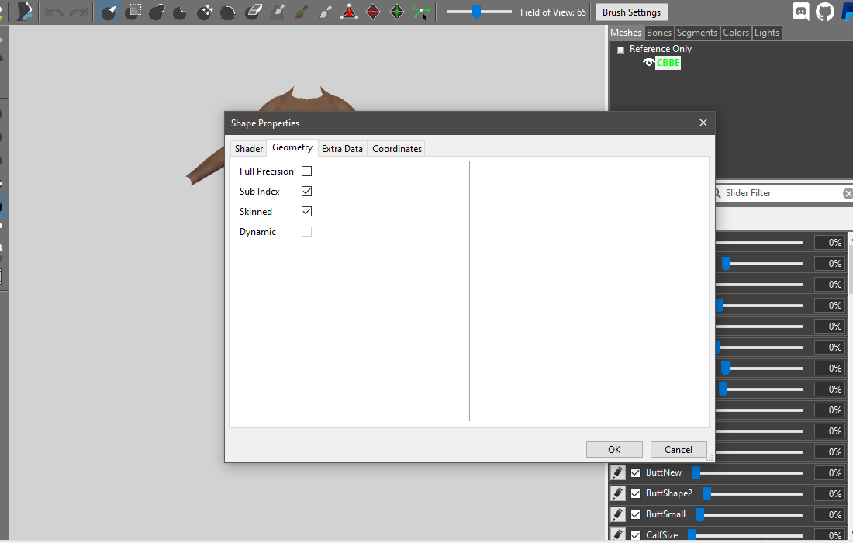Open Brush Settings

pyautogui.click(x=631, y=12)
